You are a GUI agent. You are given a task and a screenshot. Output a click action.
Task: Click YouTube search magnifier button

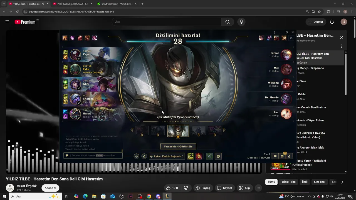228,22
